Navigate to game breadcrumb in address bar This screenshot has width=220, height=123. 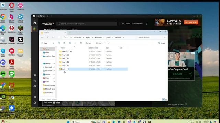pyautogui.click(x=108, y=37)
